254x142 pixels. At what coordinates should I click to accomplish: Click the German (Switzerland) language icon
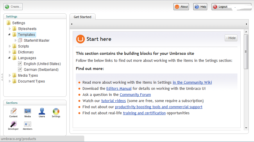20,69
